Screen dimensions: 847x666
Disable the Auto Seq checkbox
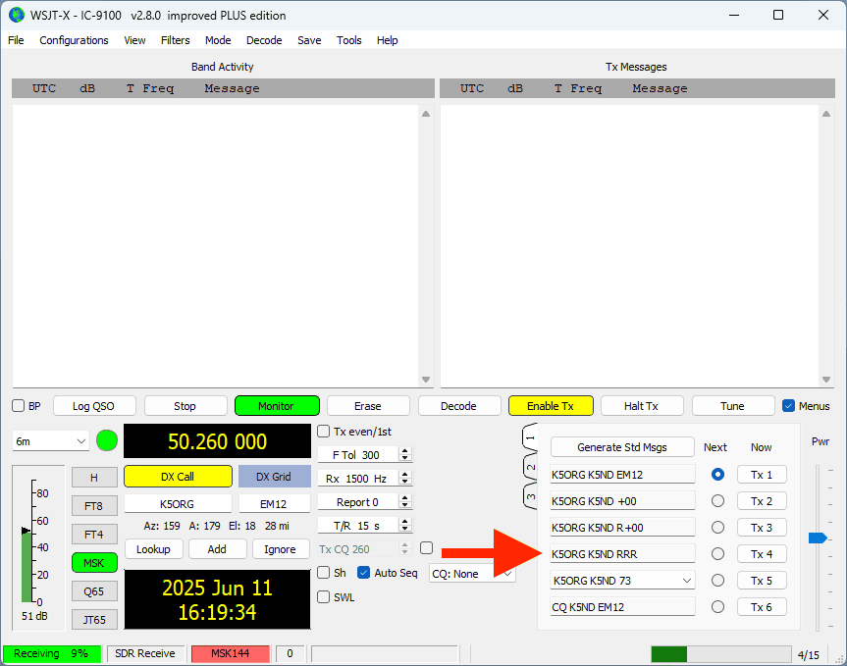[364, 573]
